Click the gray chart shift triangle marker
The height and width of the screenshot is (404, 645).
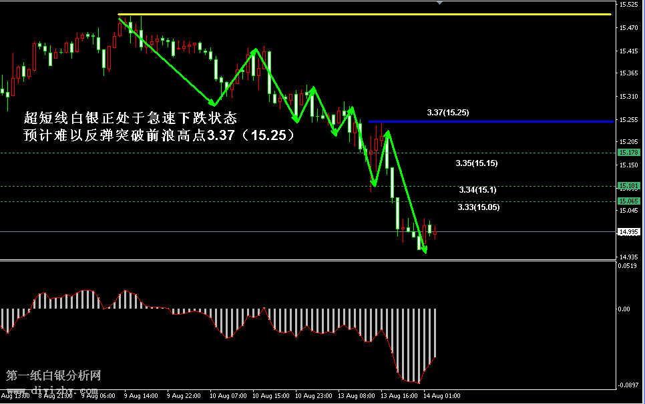pos(439,3)
